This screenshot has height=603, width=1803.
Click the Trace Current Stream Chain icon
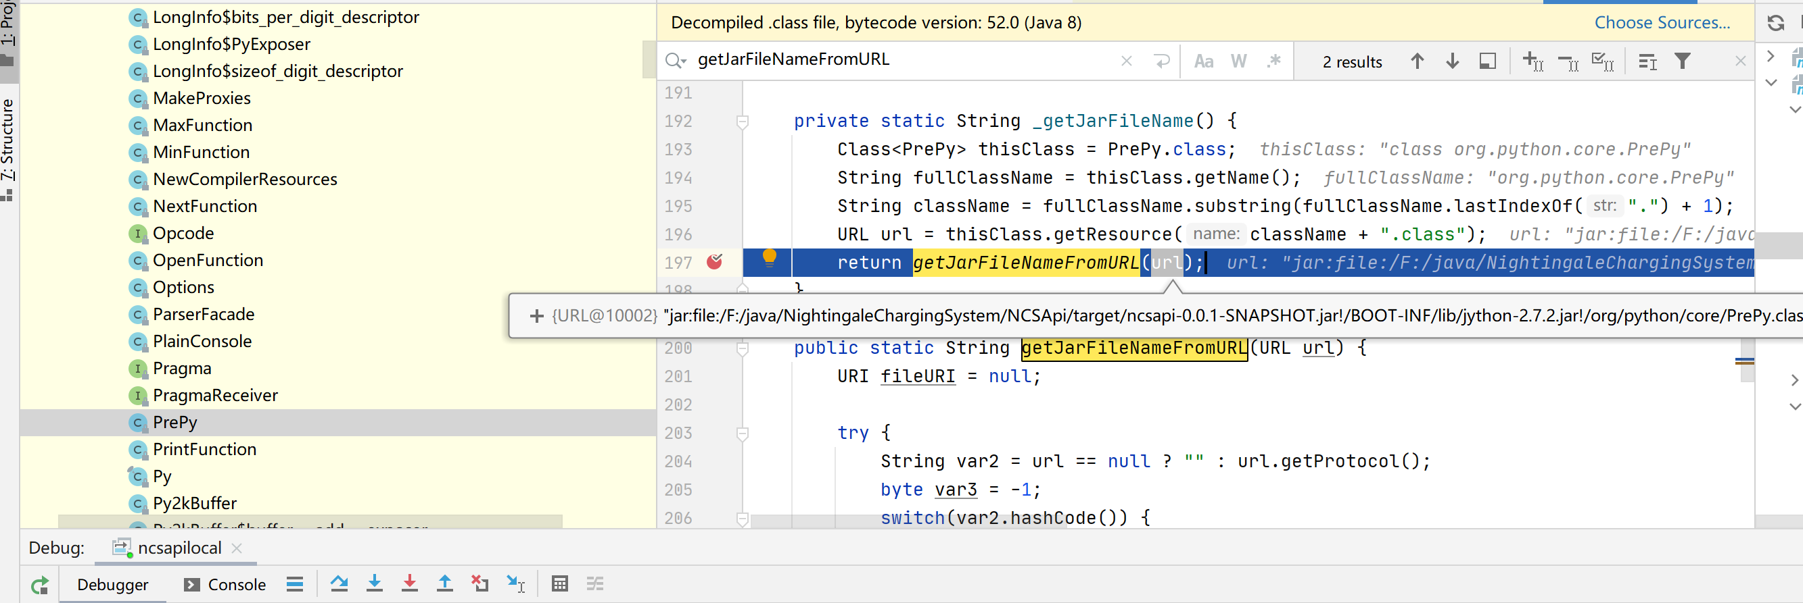pos(595,583)
